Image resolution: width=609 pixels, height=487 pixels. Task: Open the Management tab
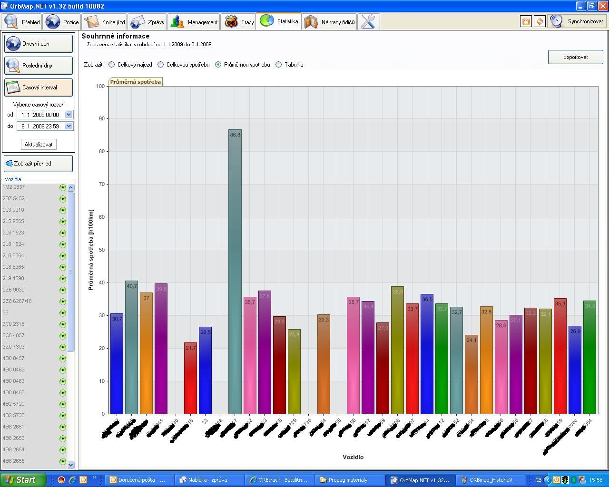click(194, 22)
